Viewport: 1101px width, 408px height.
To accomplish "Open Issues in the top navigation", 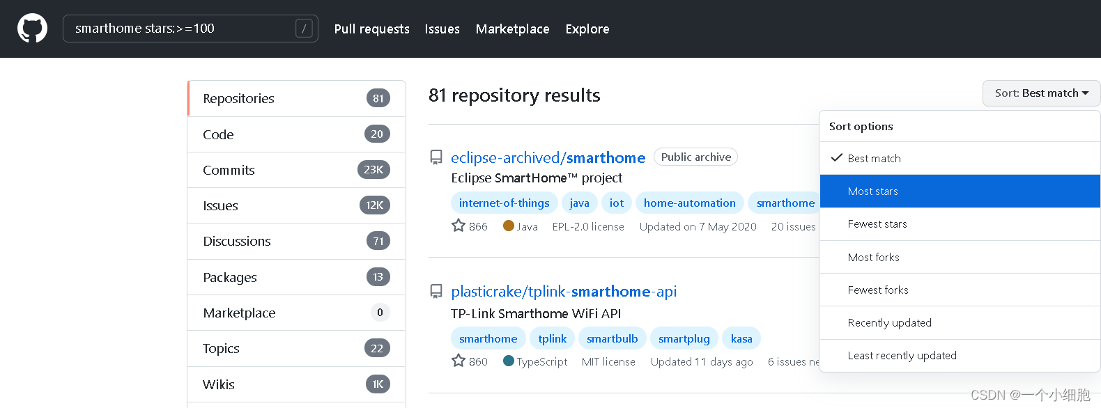I will pyautogui.click(x=442, y=29).
